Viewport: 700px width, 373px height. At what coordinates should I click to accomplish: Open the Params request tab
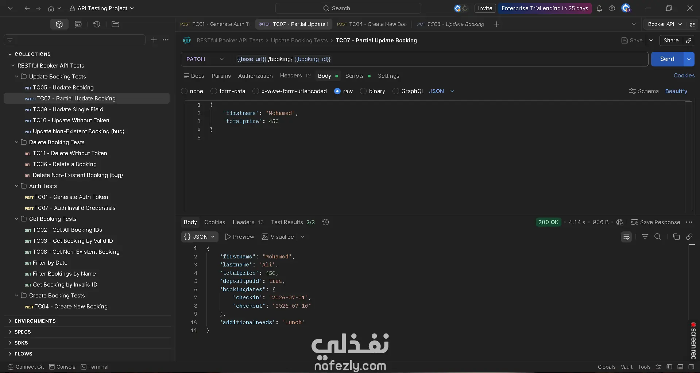[x=221, y=76]
